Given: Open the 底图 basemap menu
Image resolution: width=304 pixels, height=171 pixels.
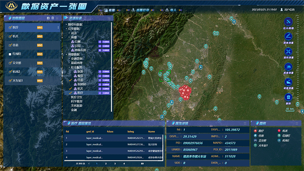Looking at the screenshot, I should click(x=110, y=10).
